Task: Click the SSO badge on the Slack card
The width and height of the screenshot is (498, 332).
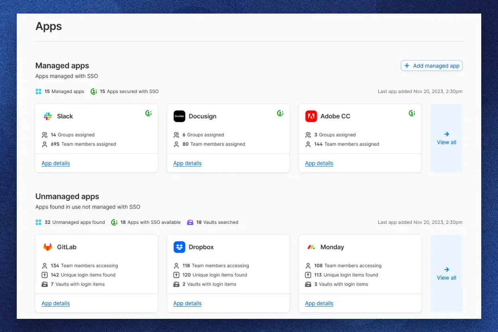Action: [148, 113]
